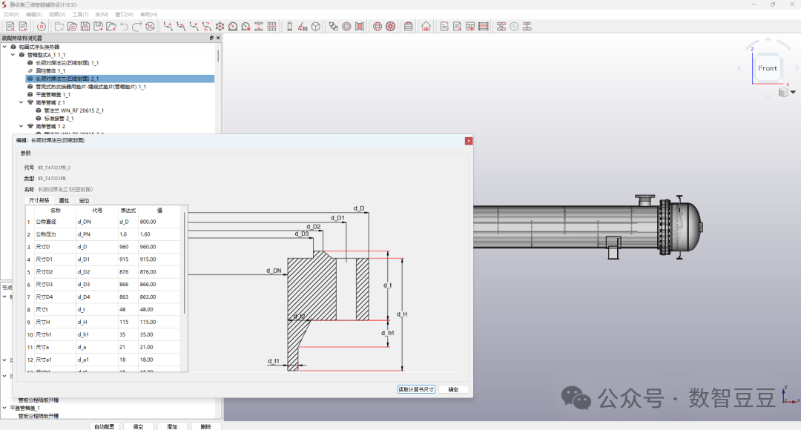The height and width of the screenshot is (430, 801).
Task: Click the three-spoke circle toolbar icon
Action: click(316, 27)
